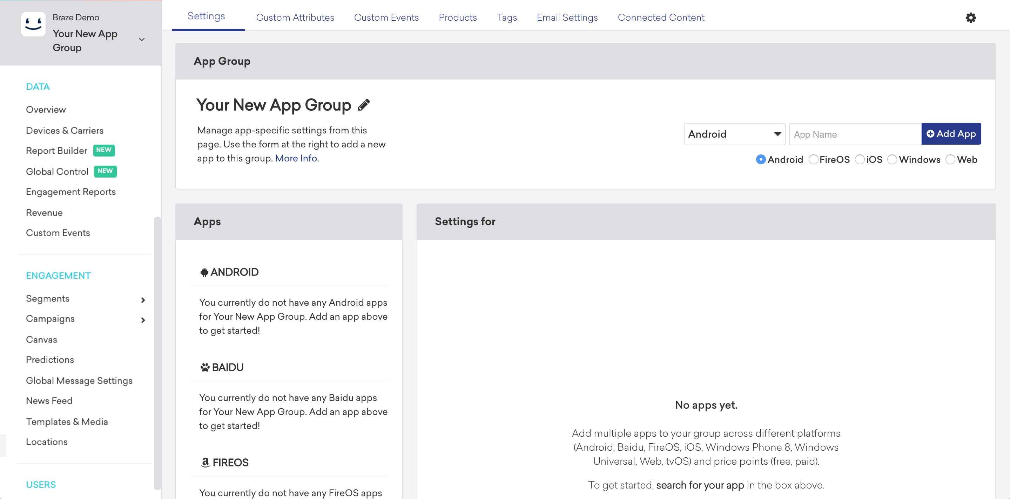Click the 'No apps yet.' text
The height and width of the screenshot is (499, 1010).
click(x=706, y=405)
